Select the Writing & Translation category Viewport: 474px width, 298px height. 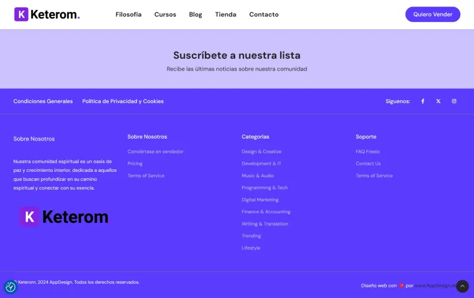[x=265, y=224]
